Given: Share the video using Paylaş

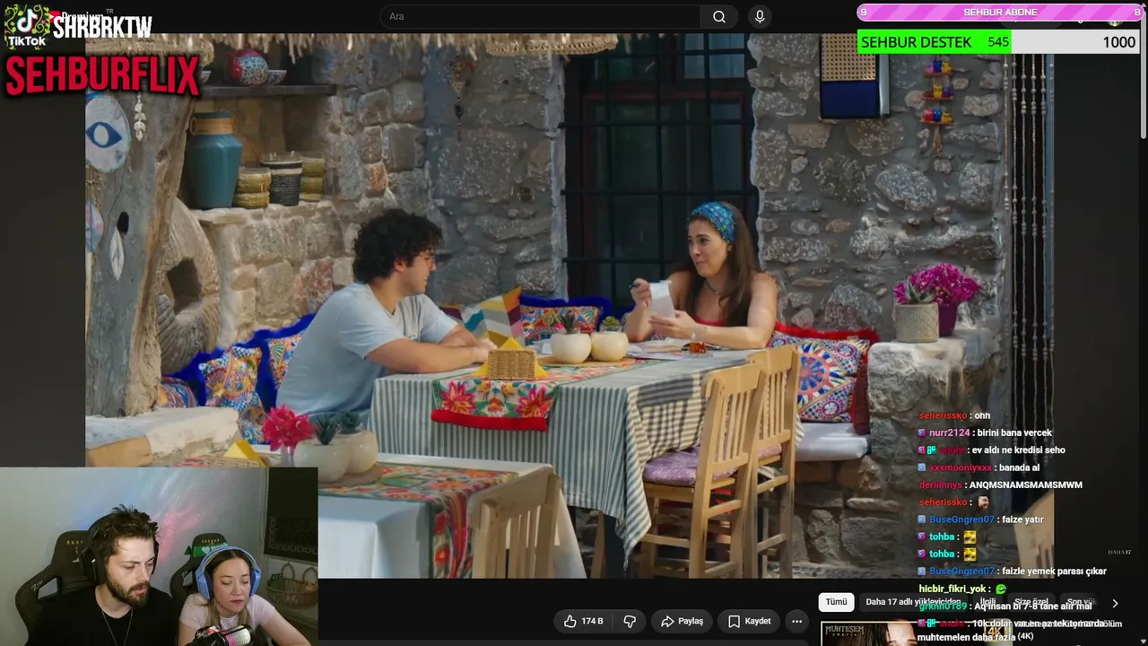Looking at the screenshot, I should click(682, 621).
